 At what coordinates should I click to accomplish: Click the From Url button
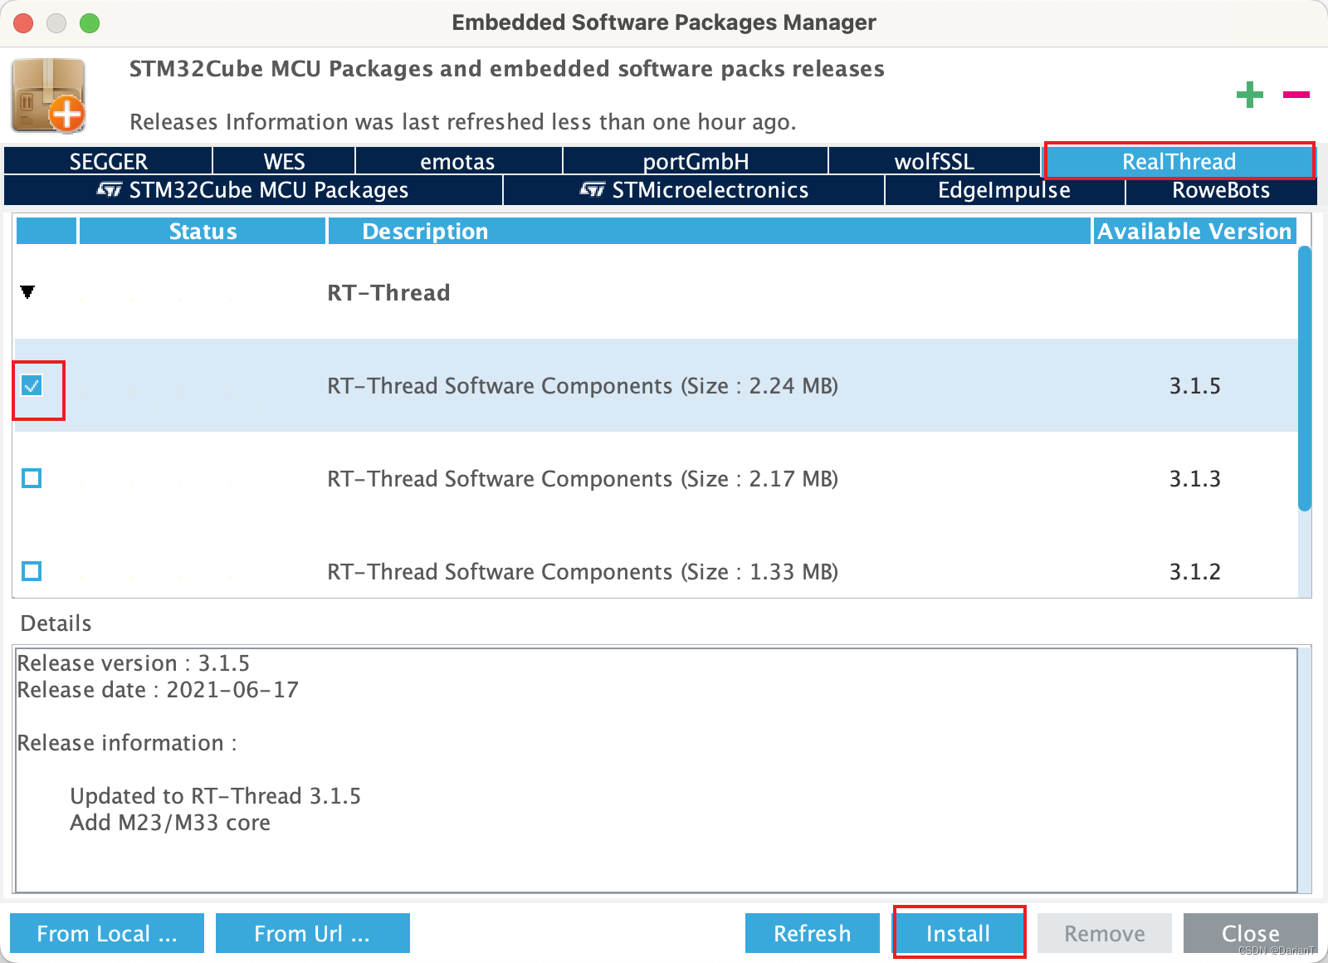click(x=312, y=933)
